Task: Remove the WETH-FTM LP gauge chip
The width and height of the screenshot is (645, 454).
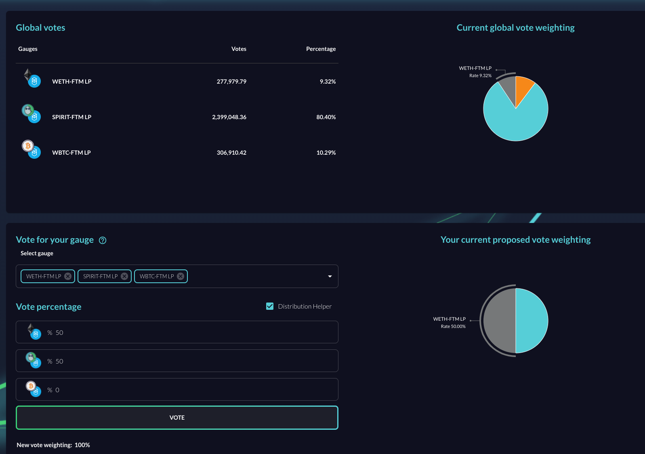Action: click(x=68, y=276)
